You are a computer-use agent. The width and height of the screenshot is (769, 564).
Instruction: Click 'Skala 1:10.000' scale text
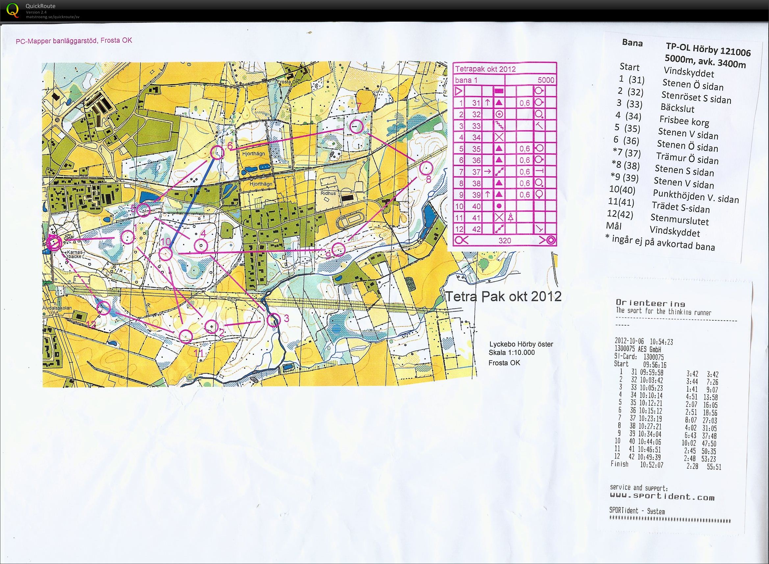click(512, 353)
